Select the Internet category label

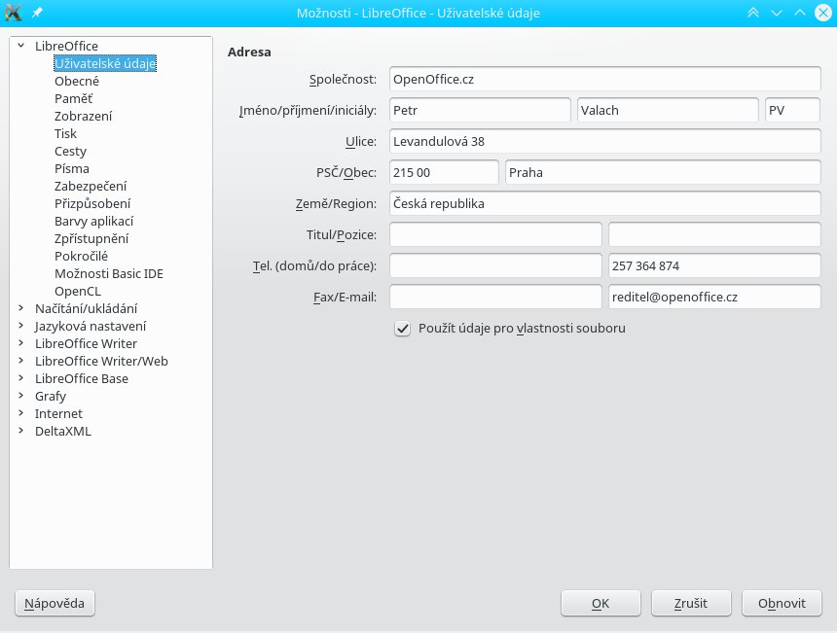tap(58, 413)
